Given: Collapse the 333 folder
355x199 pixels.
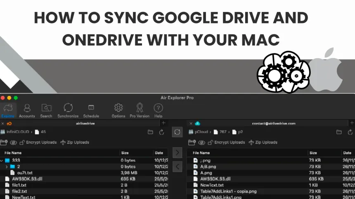Looking at the screenshot, I should 2,160.
